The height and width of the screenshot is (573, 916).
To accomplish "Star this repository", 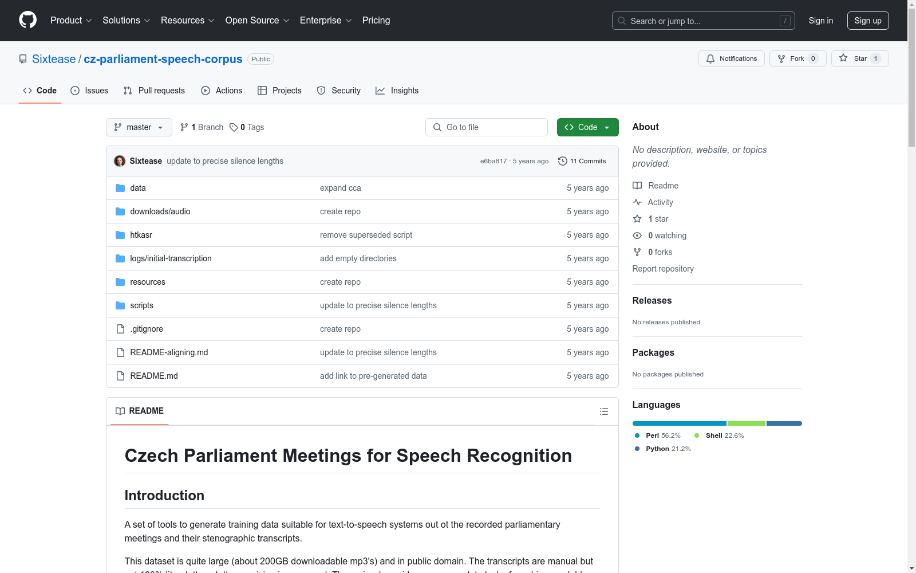I will pyautogui.click(x=860, y=58).
